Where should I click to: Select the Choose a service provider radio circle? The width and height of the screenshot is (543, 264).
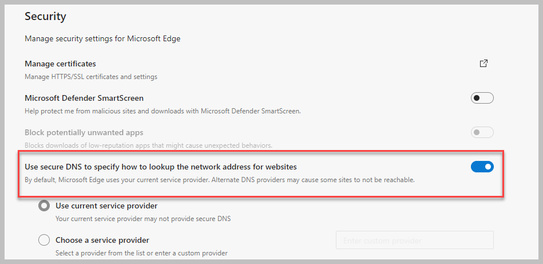point(43,241)
